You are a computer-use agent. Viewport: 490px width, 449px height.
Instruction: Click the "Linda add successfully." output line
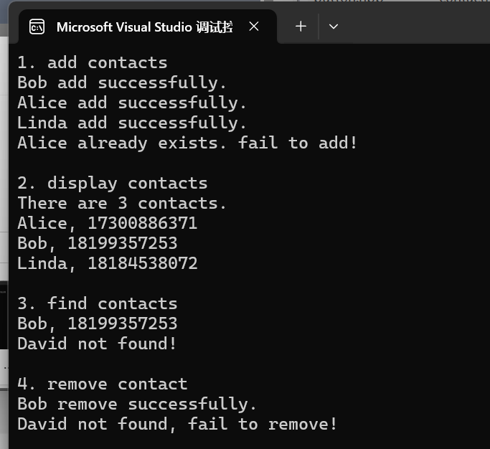132,123
